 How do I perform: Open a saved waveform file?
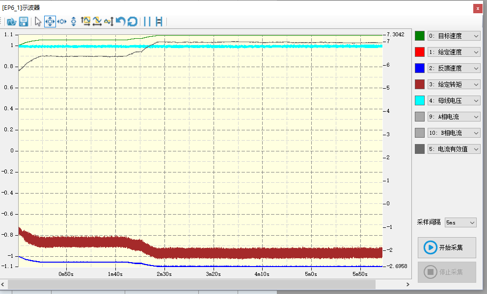pos(11,22)
